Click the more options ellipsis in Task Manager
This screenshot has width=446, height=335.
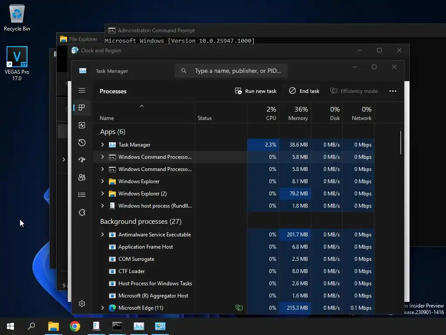pos(393,91)
